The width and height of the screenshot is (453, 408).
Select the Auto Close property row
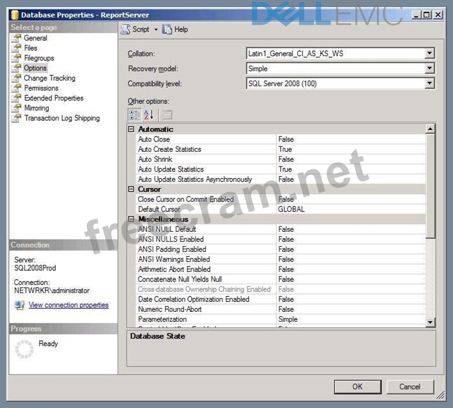point(280,140)
